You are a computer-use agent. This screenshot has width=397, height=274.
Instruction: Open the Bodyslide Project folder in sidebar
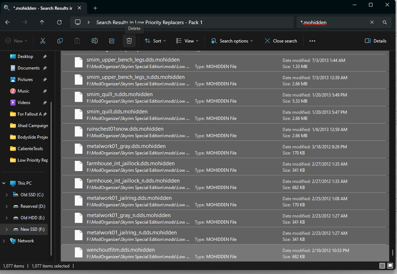(33, 137)
